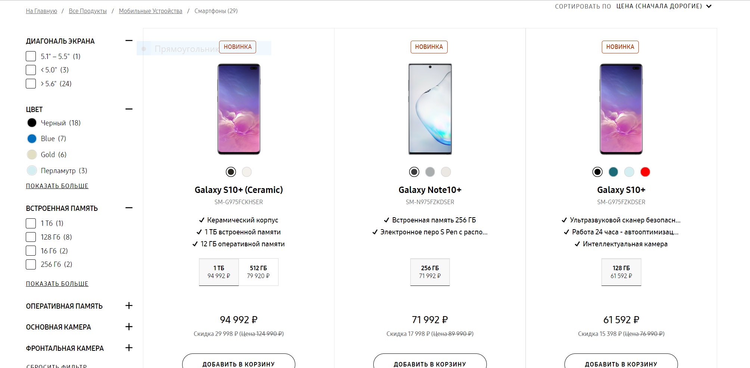The height and width of the screenshot is (368, 750).
Task: Check the 5.1" – 5.5" screen size box
Action: coord(31,56)
